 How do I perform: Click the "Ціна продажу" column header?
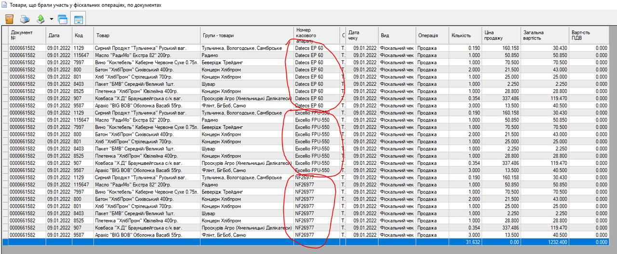pyautogui.click(x=501, y=36)
